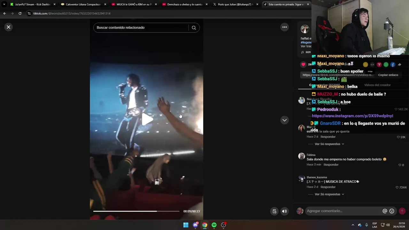Go back with the browser back arrow
The height and width of the screenshot is (230, 409).
click(4, 13)
